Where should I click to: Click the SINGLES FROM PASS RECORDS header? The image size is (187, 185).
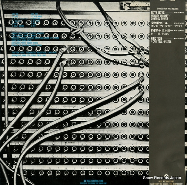click(x=168, y=9)
